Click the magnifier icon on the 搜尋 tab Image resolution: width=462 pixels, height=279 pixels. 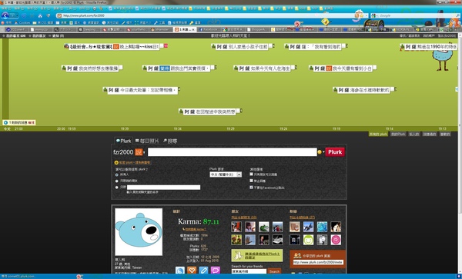point(165,141)
